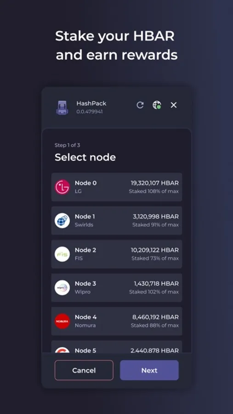Click the partially visible Node 5 logo
This screenshot has width=233, height=414.
63,350
